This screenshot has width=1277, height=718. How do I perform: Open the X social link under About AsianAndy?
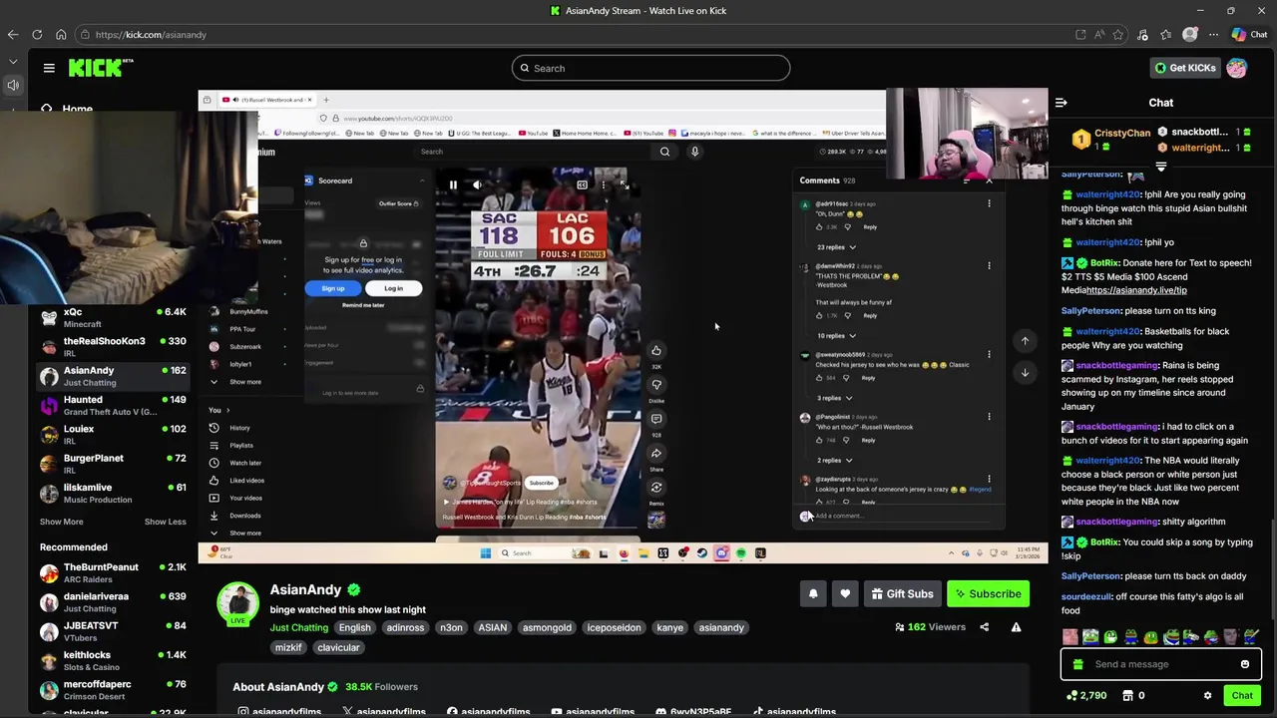(x=384, y=712)
